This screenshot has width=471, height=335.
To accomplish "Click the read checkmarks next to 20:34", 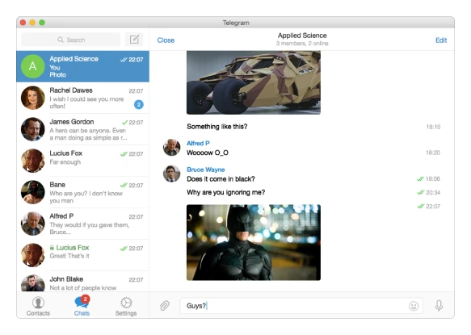I will [x=421, y=192].
